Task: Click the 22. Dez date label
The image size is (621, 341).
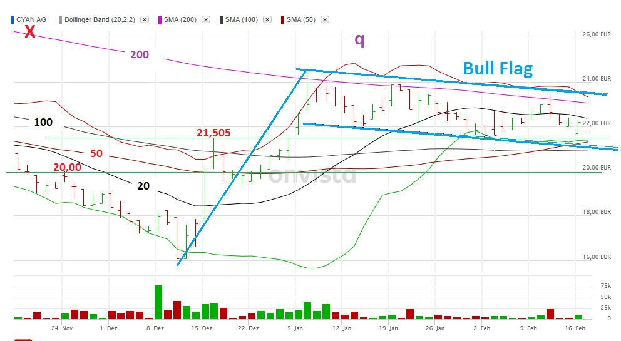Action: 249,328
